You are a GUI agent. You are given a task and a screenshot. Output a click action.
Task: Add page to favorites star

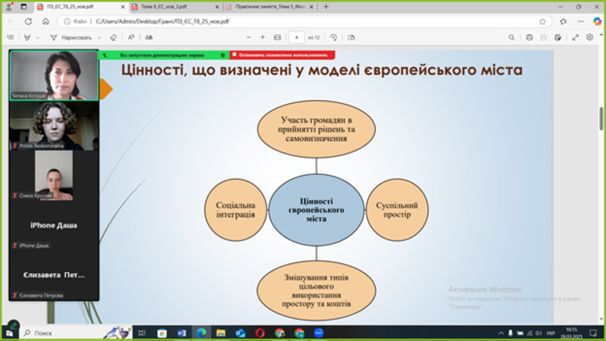pos(542,22)
